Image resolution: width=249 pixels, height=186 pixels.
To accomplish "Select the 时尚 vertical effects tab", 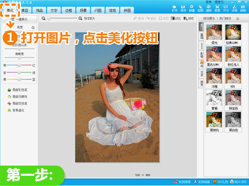I will point(202,64).
